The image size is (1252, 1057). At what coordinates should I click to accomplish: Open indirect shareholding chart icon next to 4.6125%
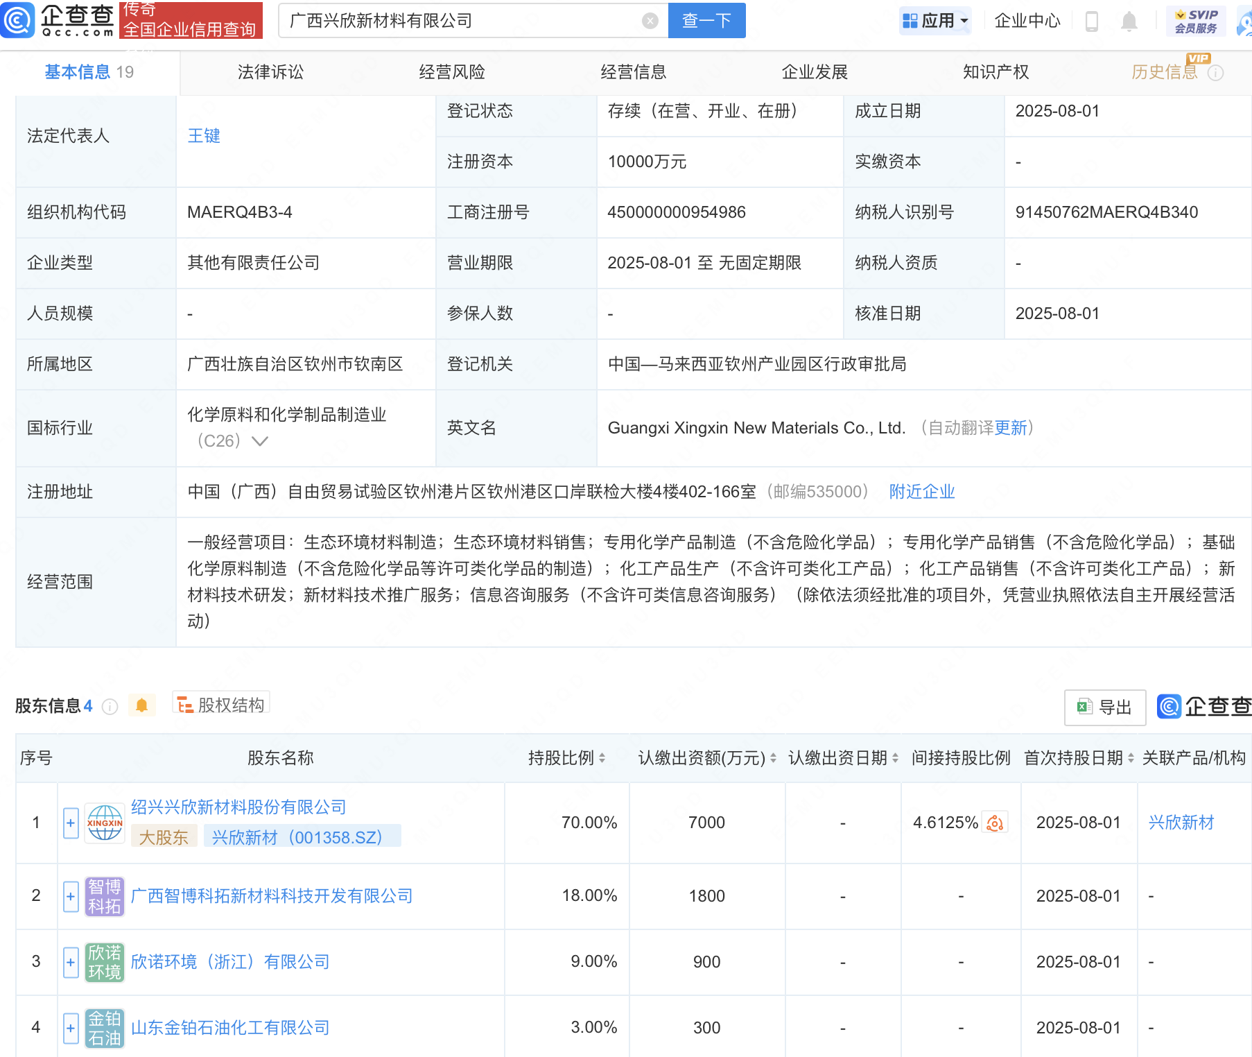coord(995,823)
